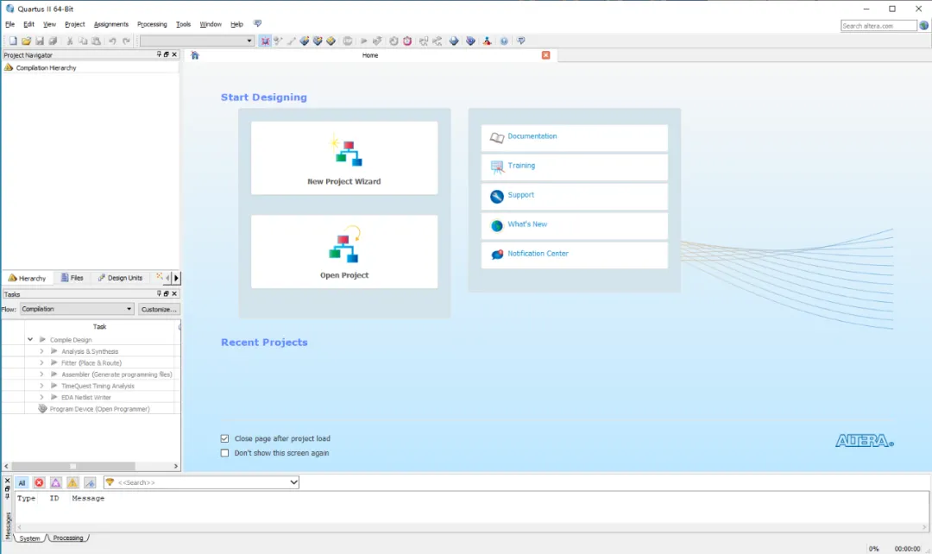The image size is (932, 554).
Task: Open the message Search dropdown arrow
Action: pos(293,482)
